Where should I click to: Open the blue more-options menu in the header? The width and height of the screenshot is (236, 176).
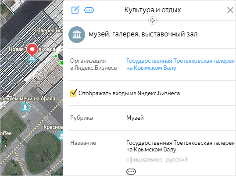tap(89, 10)
